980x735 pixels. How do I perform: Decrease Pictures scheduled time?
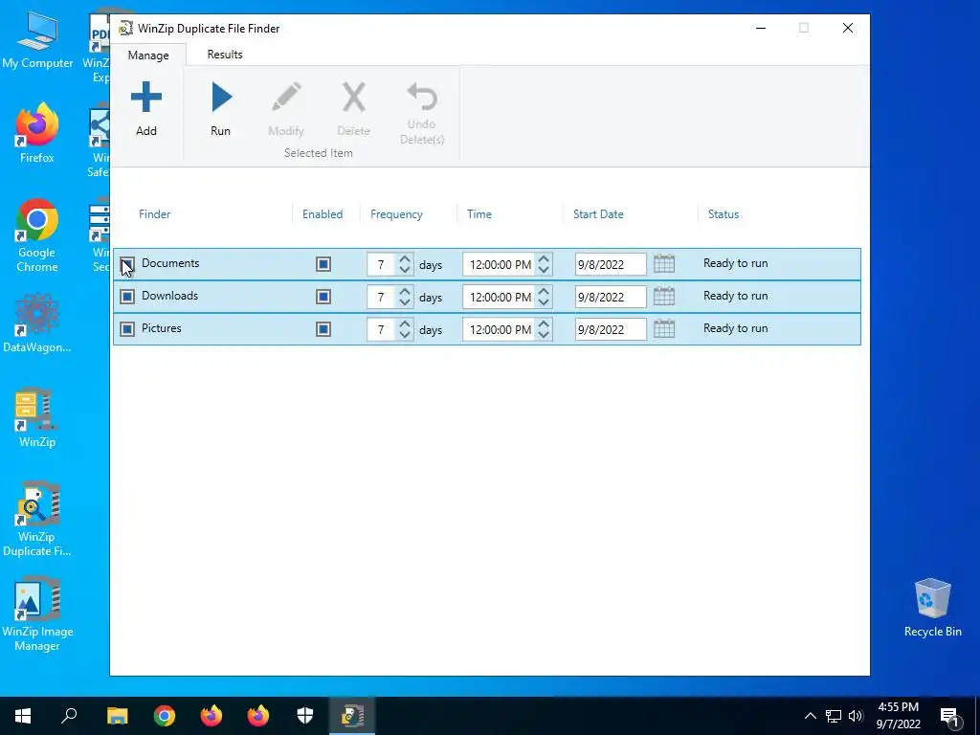[544, 334]
